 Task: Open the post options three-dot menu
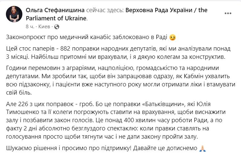point(228,13)
